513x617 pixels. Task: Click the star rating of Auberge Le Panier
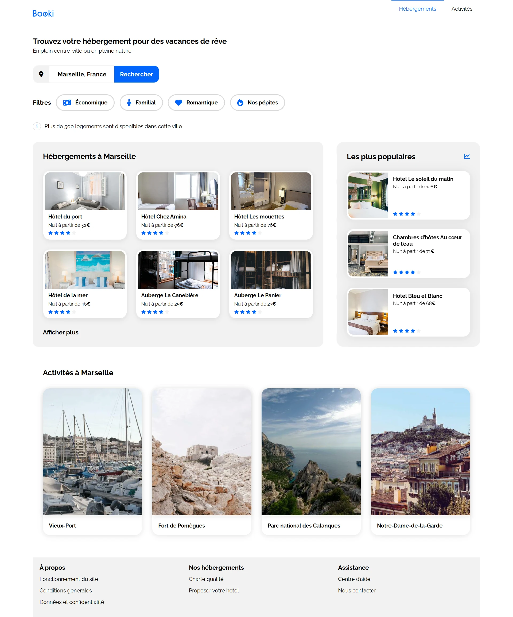click(x=248, y=312)
